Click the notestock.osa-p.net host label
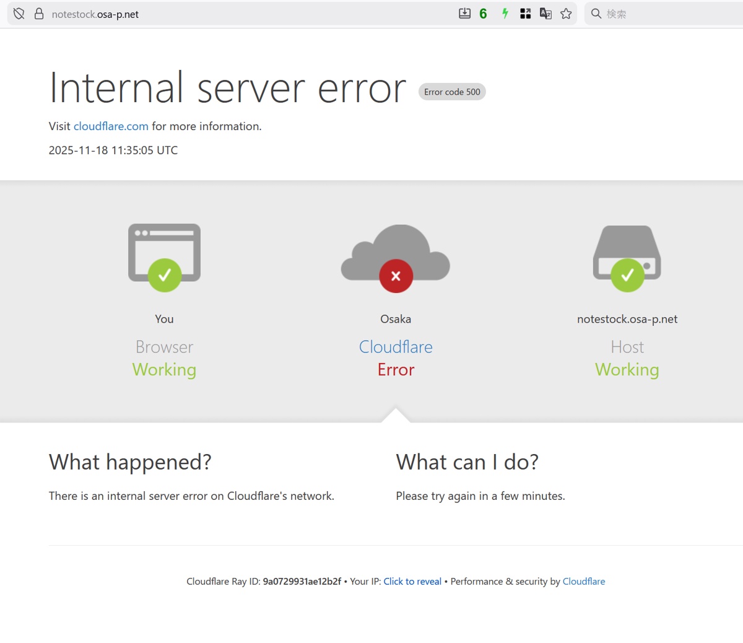The width and height of the screenshot is (743, 643). (627, 319)
